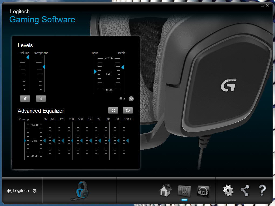
Task: Click the Volume slider handle
Action: (27, 57)
